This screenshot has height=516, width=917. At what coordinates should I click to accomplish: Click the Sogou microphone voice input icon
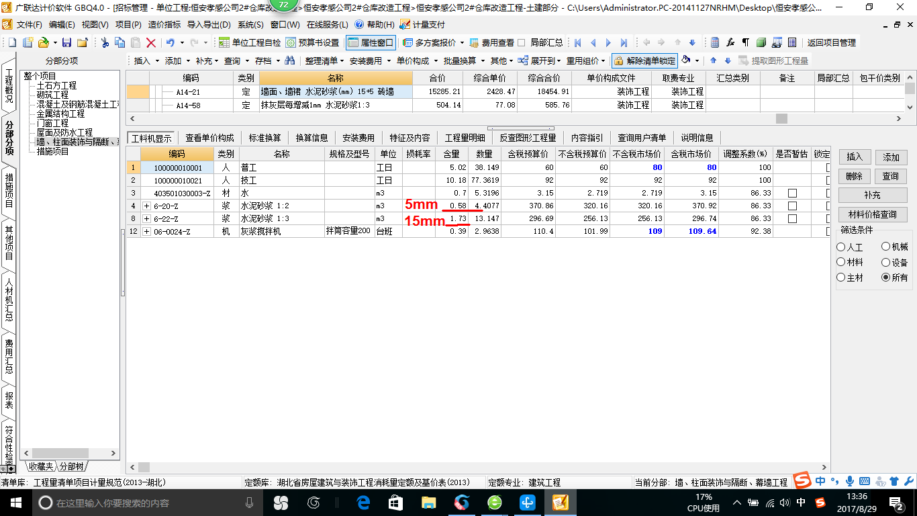click(x=849, y=481)
